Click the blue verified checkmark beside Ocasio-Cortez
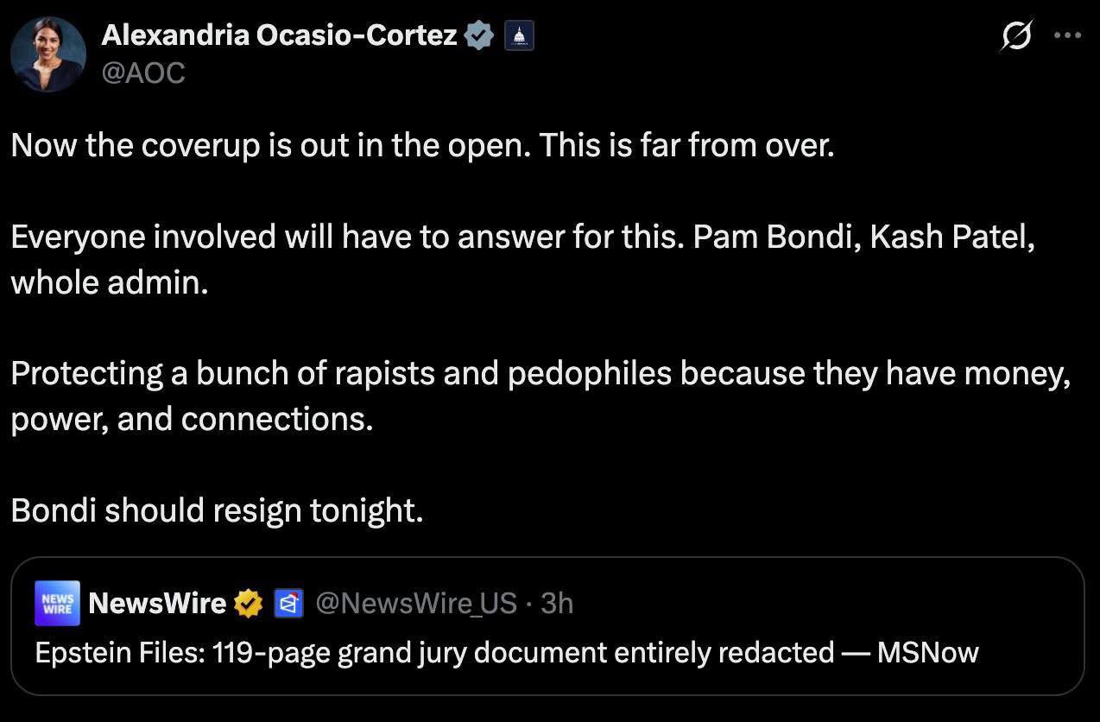 tap(479, 35)
